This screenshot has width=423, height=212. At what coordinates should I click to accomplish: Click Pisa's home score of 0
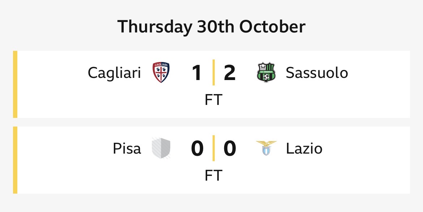pos(197,149)
